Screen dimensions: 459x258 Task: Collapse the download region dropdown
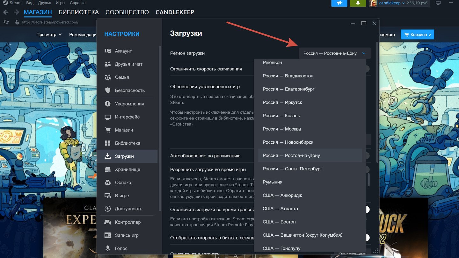335,53
